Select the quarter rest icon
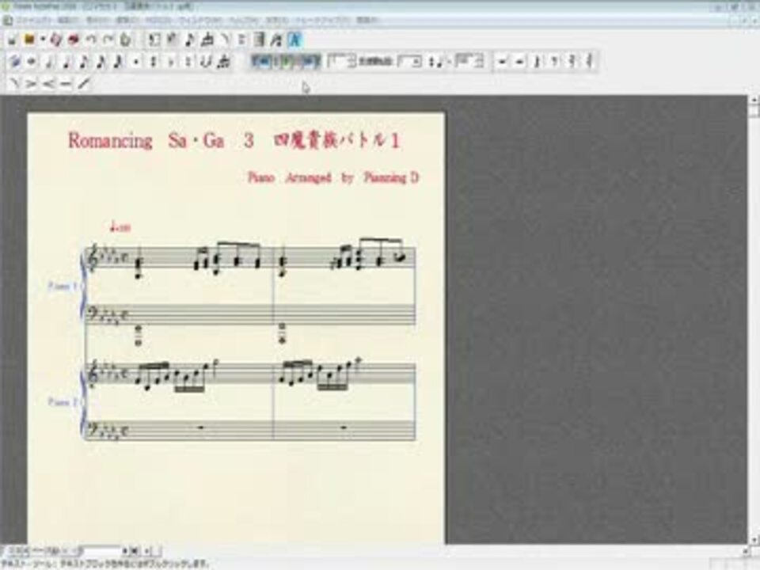 pos(537,62)
